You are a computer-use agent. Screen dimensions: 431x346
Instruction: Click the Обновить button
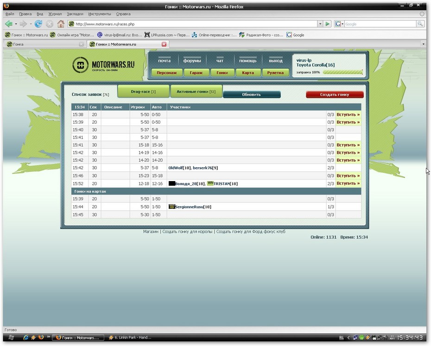[252, 94]
